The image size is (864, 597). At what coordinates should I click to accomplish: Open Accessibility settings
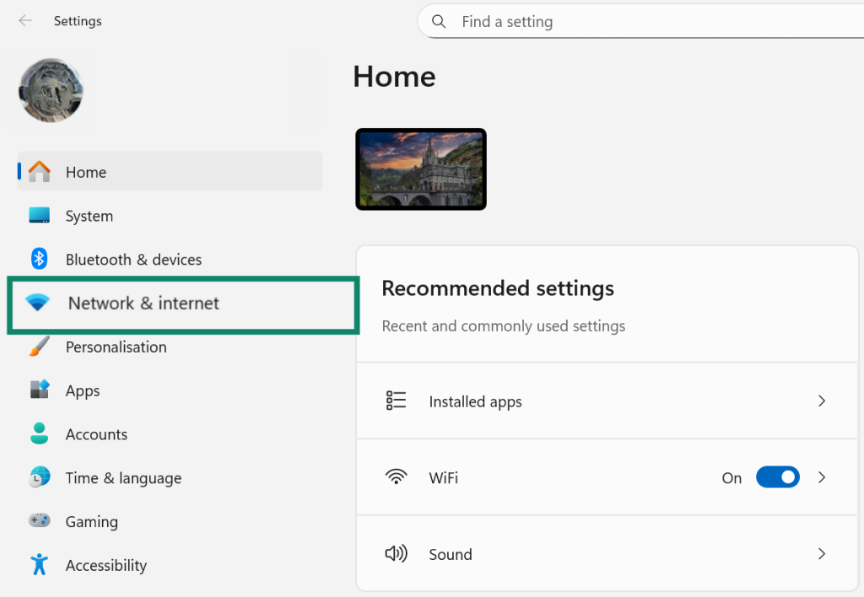coord(105,565)
